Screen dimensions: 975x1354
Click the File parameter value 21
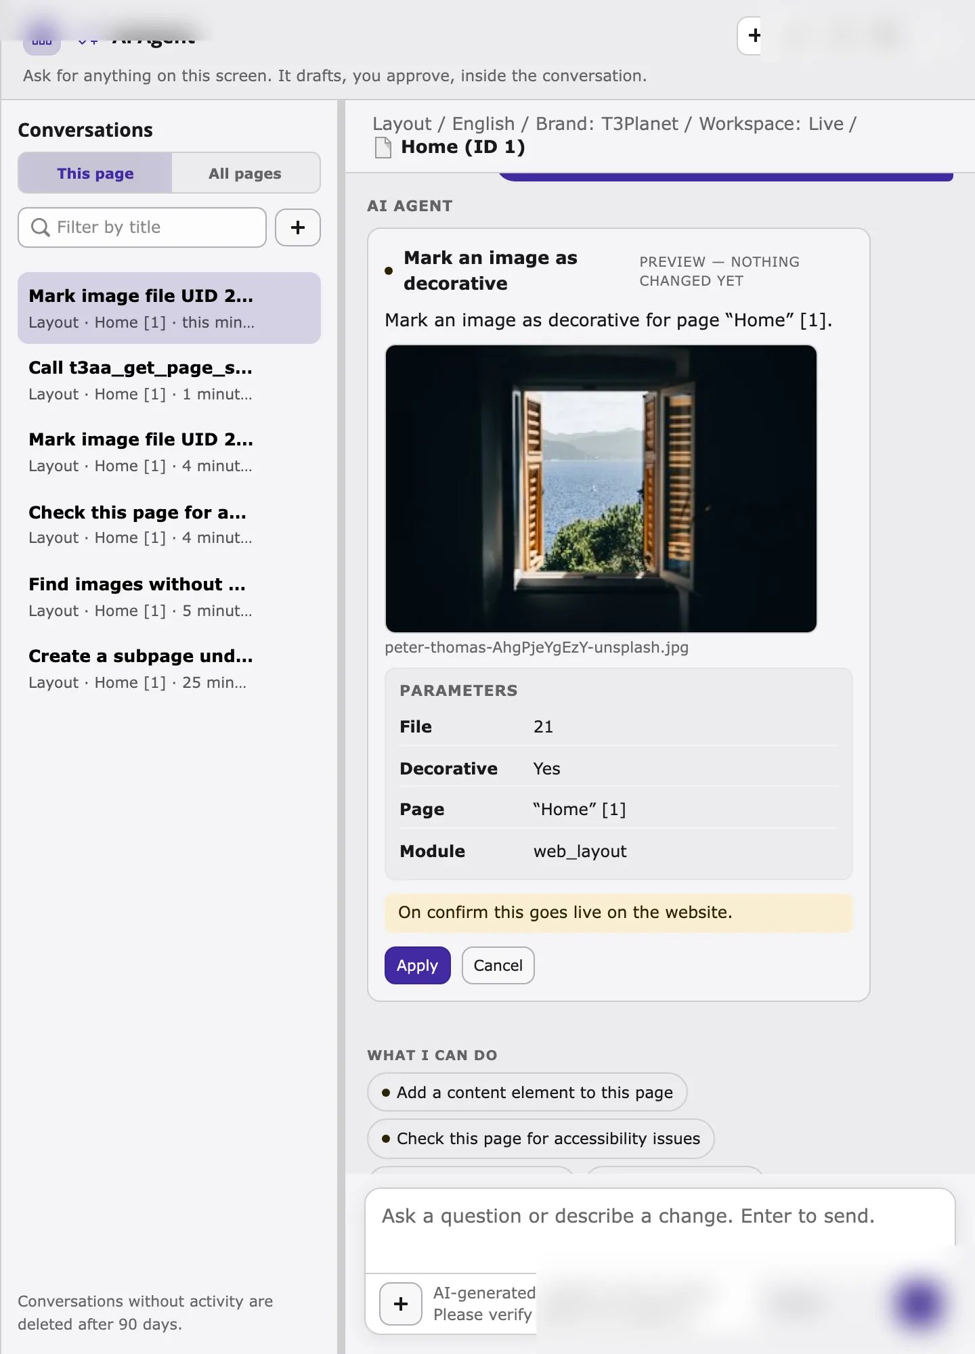(x=543, y=726)
